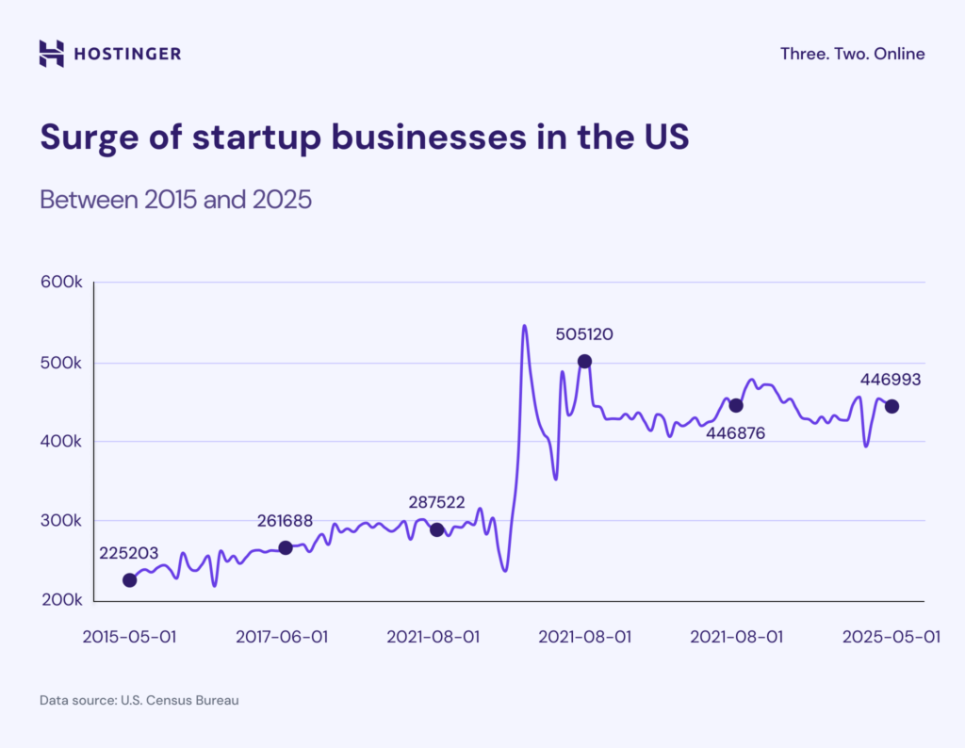Click the 200k y-axis label

[x=62, y=600]
